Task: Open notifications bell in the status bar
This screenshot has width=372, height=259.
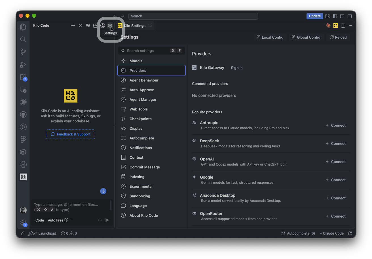Action: [x=350, y=233]
